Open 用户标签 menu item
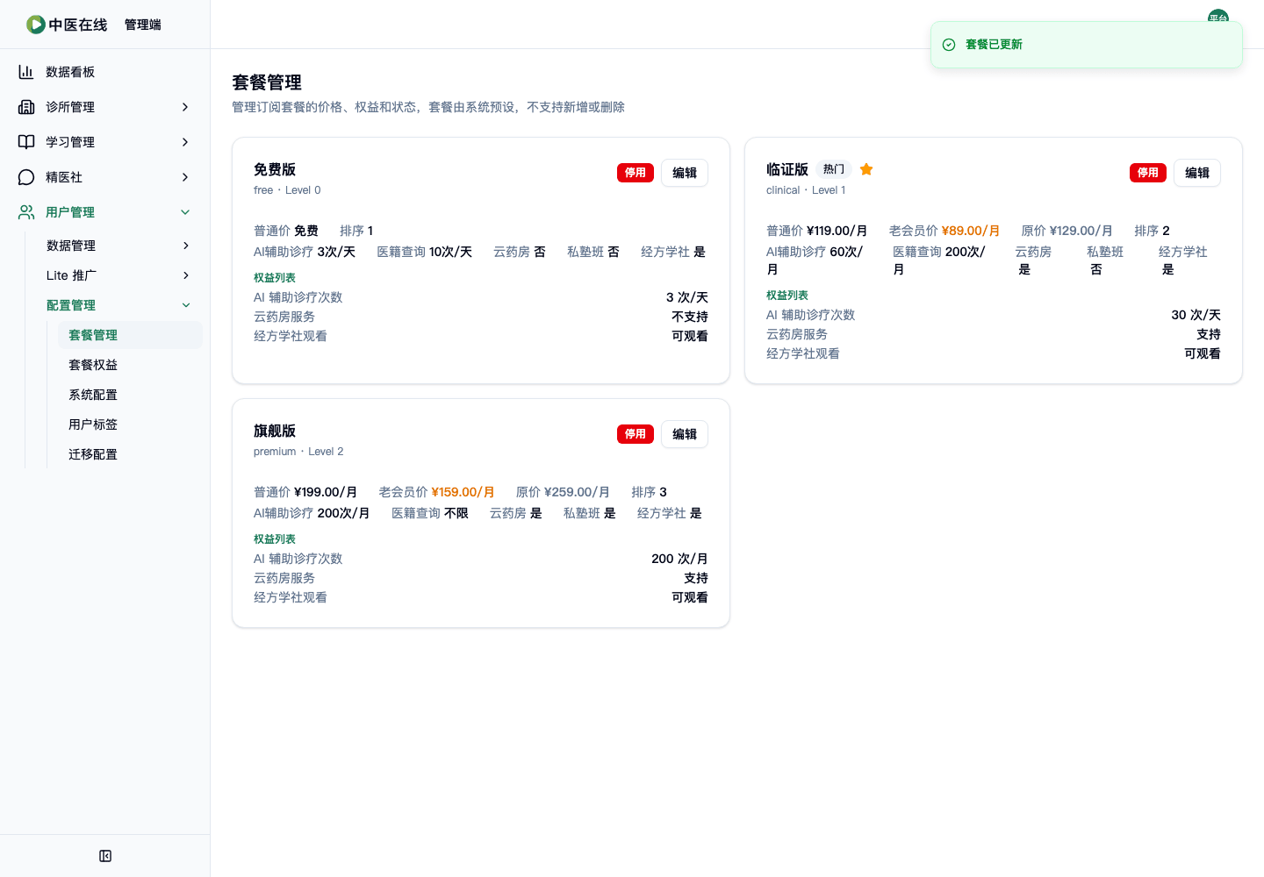The image size is (1264, 877). coord(130,424)
